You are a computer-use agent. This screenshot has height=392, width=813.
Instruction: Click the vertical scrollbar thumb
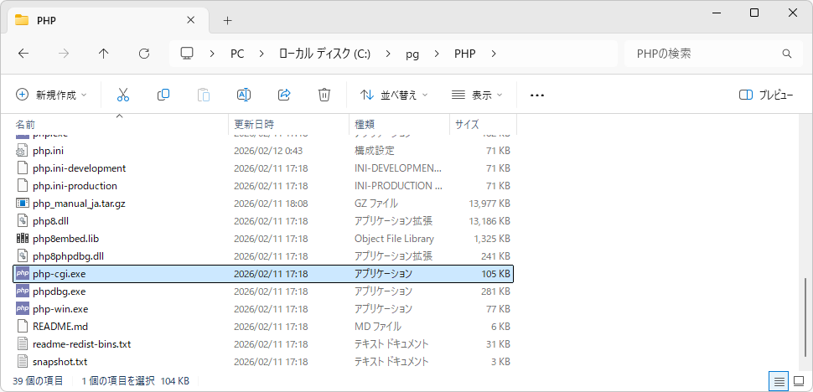point(805,318)
